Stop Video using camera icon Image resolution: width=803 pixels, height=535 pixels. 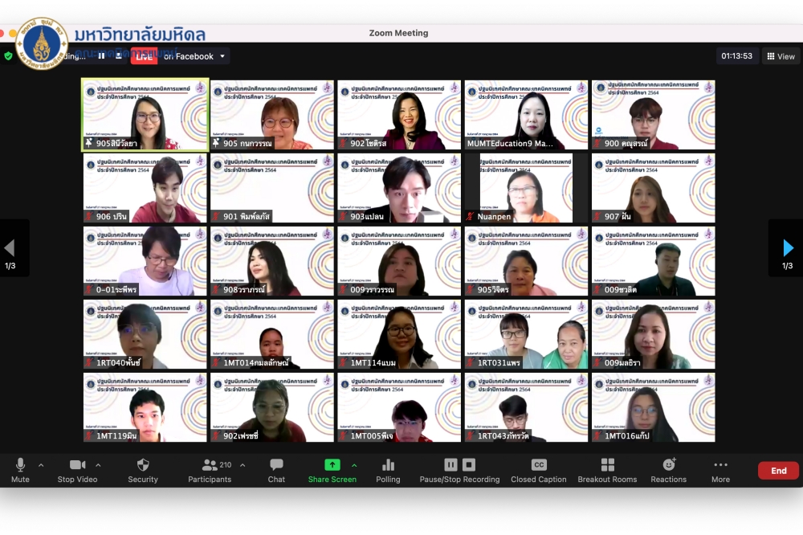(77, 465)
